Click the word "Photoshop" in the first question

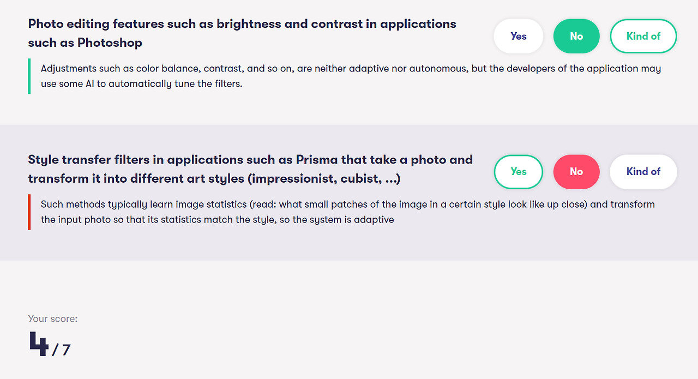[110, 43]
